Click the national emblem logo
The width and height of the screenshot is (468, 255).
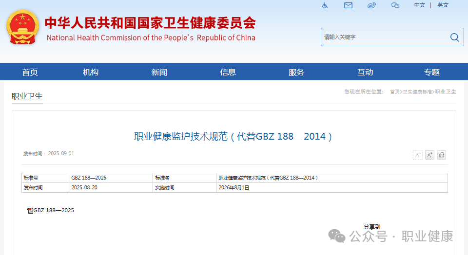[x=22, y=27]
